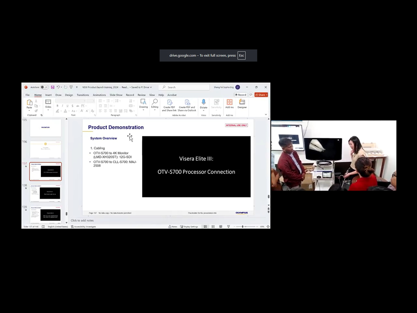Customize Quick Access Toolbar dropdown
417x313 pixels.
point(77,87)
